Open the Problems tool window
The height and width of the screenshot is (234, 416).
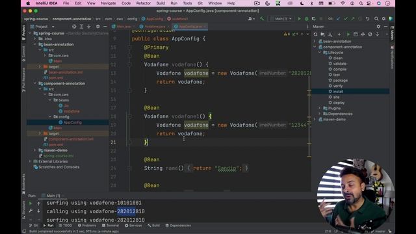pyautogui.click(x=87, y=226)
